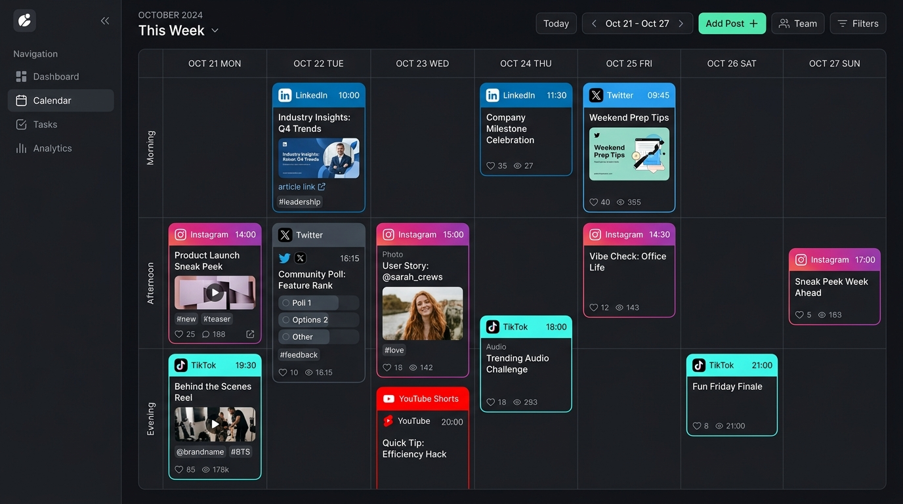Open external link icon on Product Launch post
The width and height of the screenshot is (903, 504).
coord(250,334)
